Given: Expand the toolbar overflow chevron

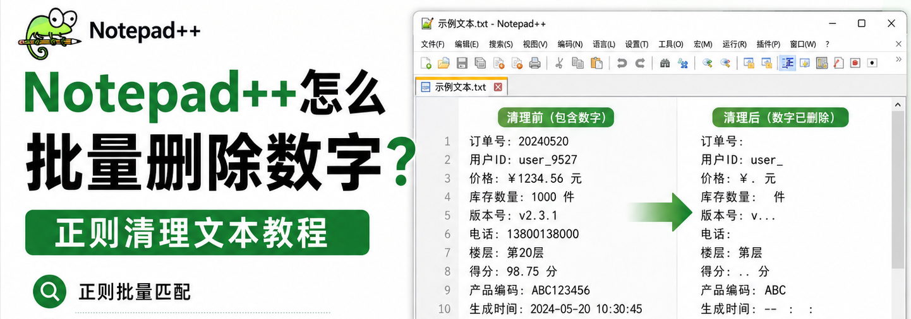Looking at the screenshot, I should pos(899,59).
